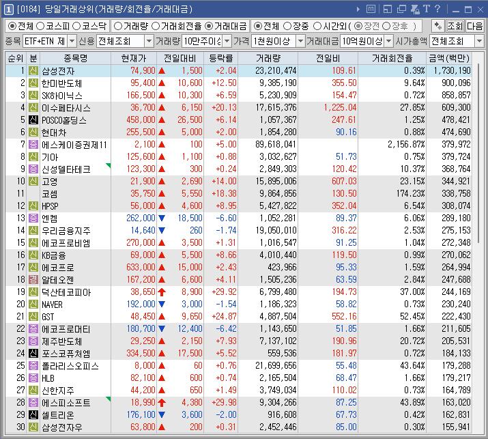The height and width of the screenshot is (439, 488).
Task: Click the 증 badge next to HLB
Action: click(x=33, y=378)
